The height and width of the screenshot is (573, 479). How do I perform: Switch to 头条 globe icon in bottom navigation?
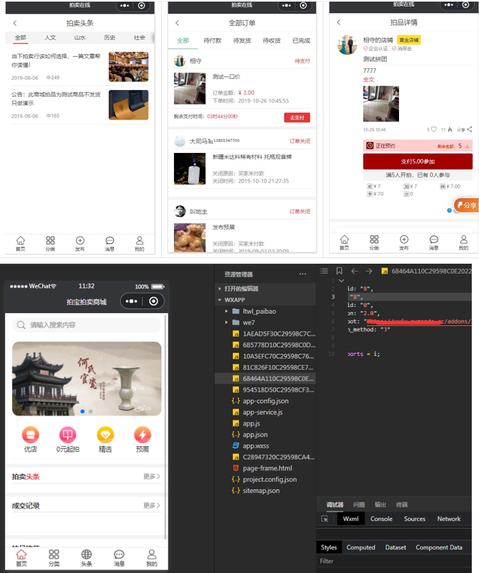86,557
